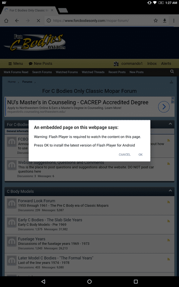Open the hamburger Menu
179x287 pixels.
click(x=16, y=64)
